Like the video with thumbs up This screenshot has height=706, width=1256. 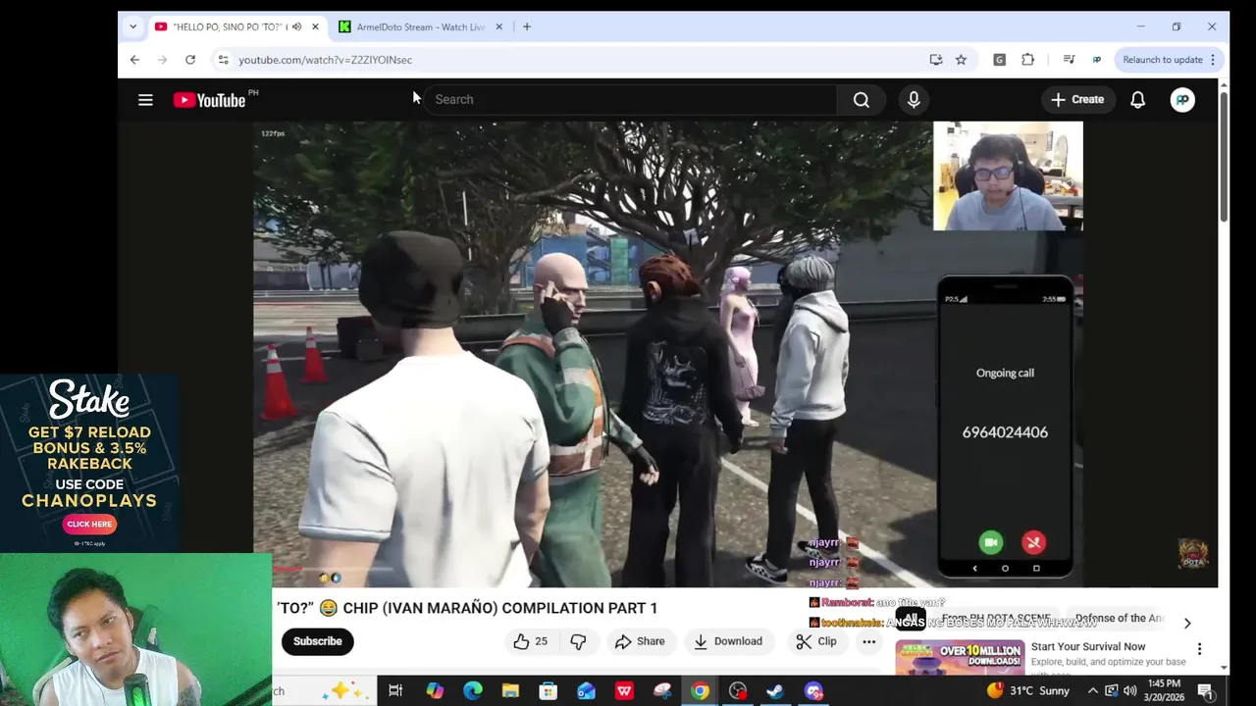click(x=530, y=641)
